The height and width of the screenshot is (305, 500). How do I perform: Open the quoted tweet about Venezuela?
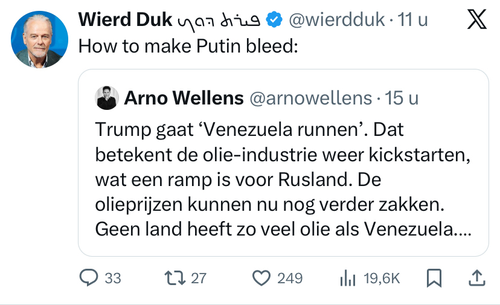pyautogui.click(x=283, y=180)
